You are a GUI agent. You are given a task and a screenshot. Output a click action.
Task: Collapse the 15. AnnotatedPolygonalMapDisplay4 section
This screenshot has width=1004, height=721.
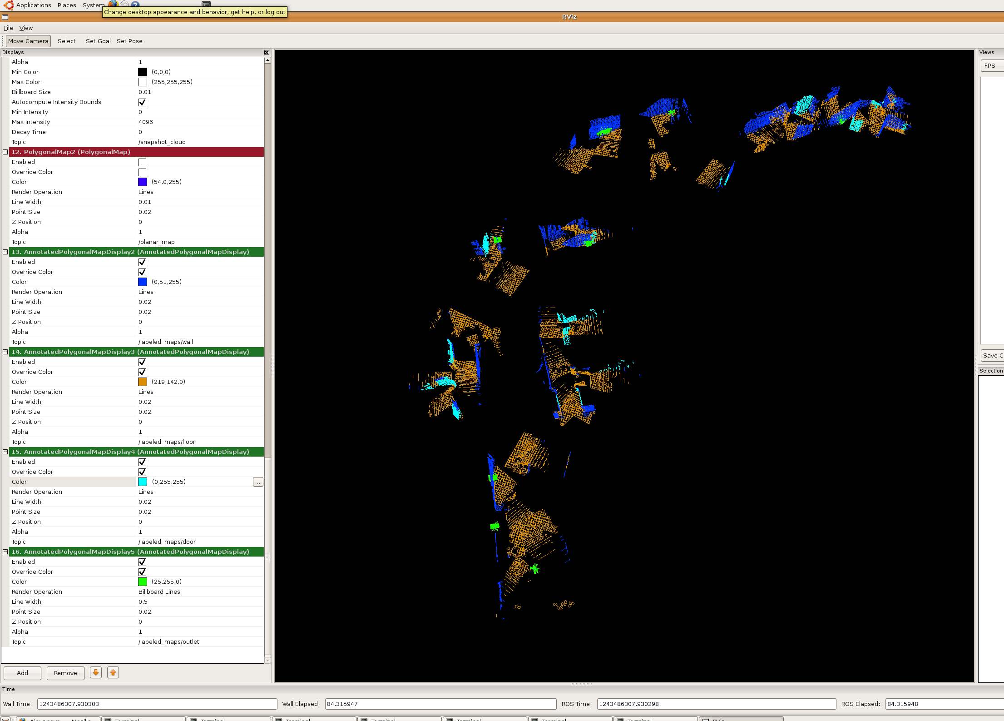[5, 452]
